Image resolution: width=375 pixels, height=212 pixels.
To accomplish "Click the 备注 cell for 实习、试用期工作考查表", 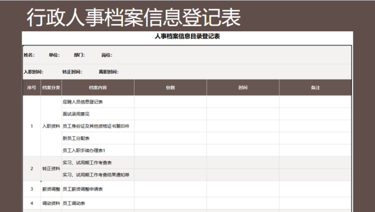I will point(315,163).
